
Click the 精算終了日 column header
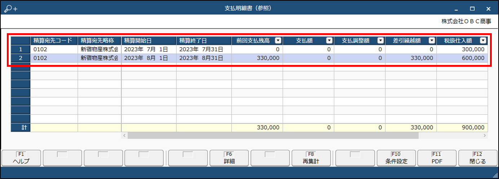[x=204, y=40]
